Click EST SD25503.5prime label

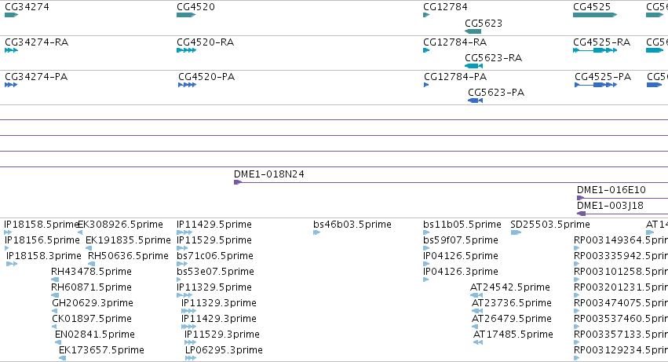tap(550, 225)
